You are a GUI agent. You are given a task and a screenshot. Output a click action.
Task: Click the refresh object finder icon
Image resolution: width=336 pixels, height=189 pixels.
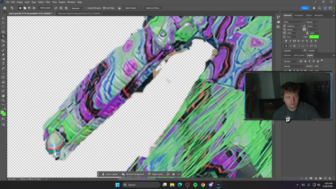coord(56,8)
